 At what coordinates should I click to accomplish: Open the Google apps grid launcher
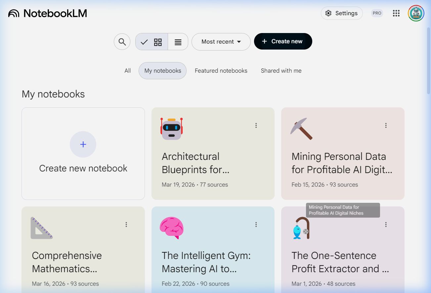pos(396,13)
